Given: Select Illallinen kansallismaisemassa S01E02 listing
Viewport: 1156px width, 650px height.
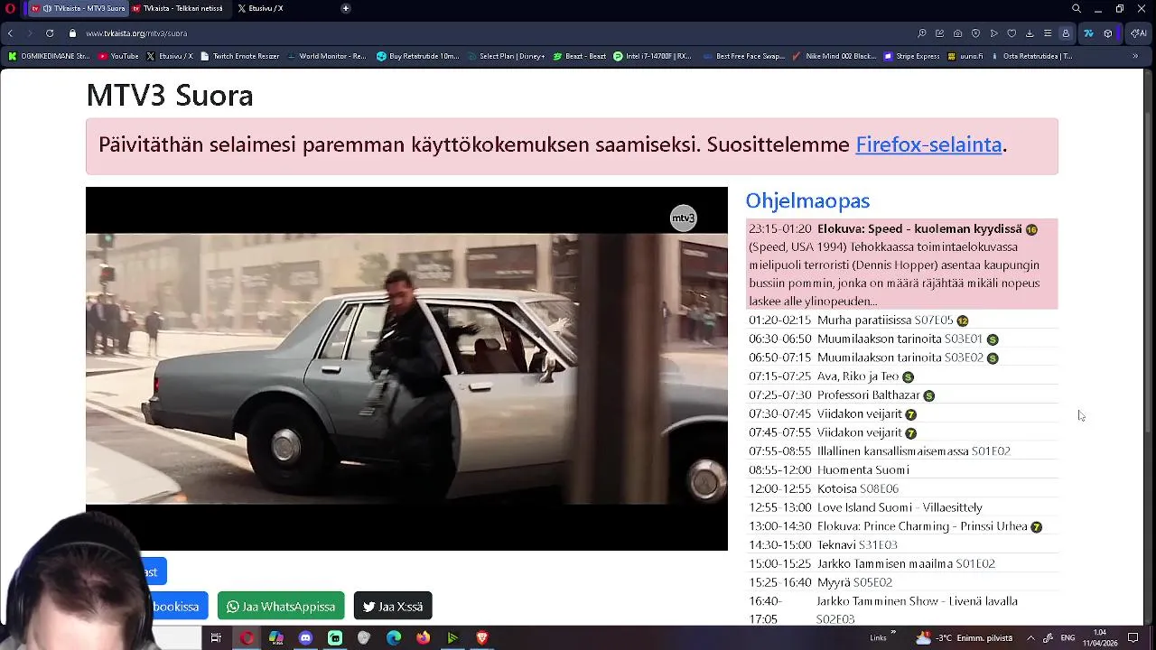Looking at the screenshot, I should pos(901,451).
